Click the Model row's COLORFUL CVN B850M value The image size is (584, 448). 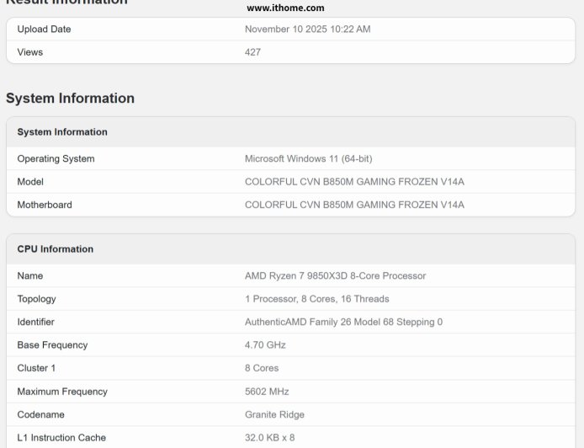354,182
